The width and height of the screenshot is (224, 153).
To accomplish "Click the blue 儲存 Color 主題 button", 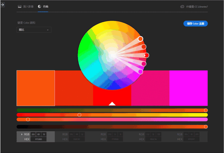I will 195,24.
